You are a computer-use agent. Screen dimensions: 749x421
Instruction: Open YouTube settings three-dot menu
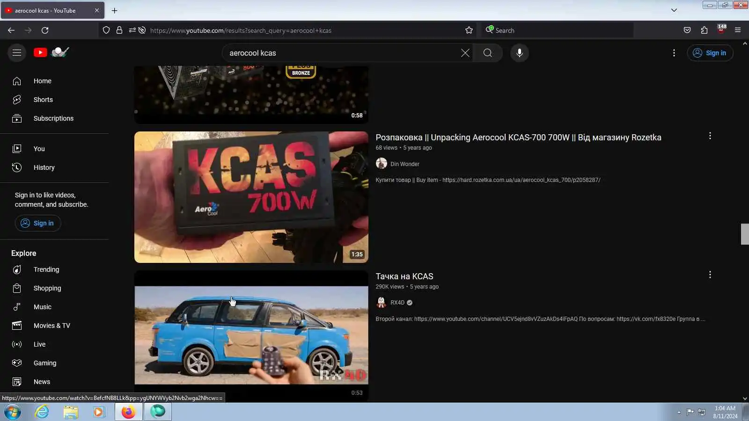pos(674,53)
